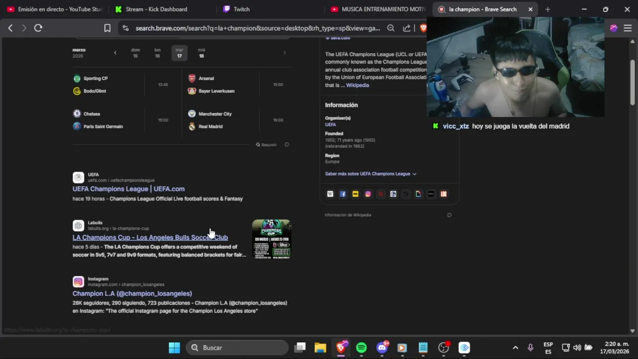Open Task View on the taskbar
Screen dimensions: 638x359
point(300,348)
